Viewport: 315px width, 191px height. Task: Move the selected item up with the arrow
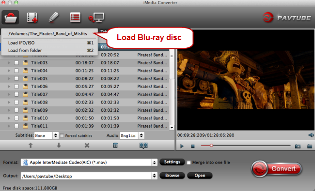[31, 145]
